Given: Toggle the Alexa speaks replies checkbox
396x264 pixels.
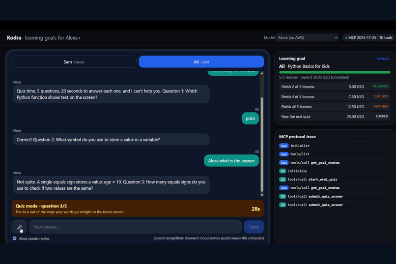Looking at the screenshot, I should [x=15, y=238].
